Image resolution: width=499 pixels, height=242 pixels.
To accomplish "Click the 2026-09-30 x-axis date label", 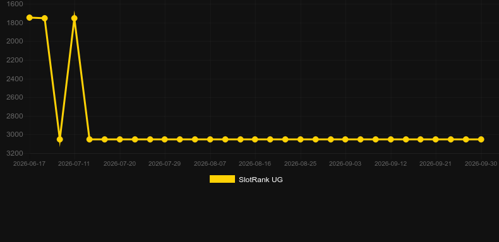I will click(481, 164).
